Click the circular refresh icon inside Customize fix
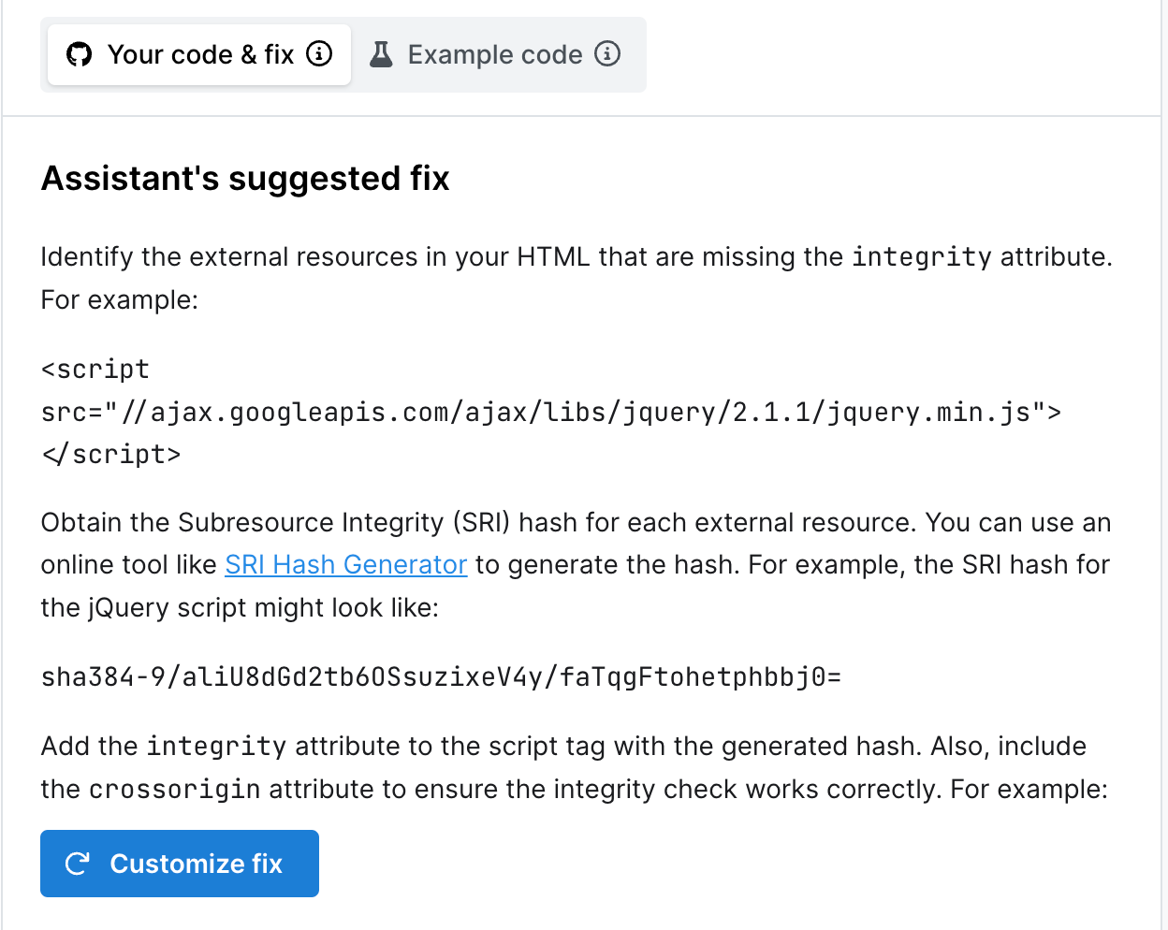Screen dimensions: 1168x930 pyautogui.click(x=77, y=864)
